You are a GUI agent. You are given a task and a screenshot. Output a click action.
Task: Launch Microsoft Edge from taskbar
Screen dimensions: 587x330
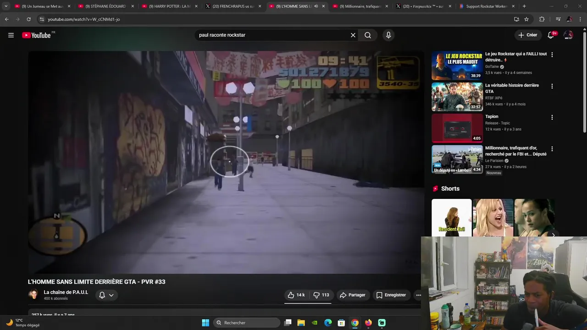click(x=328, y=323)
